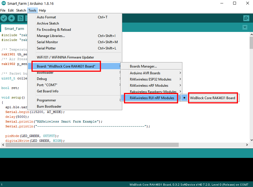
Task: Choose Auto Format
Action: 74,17
